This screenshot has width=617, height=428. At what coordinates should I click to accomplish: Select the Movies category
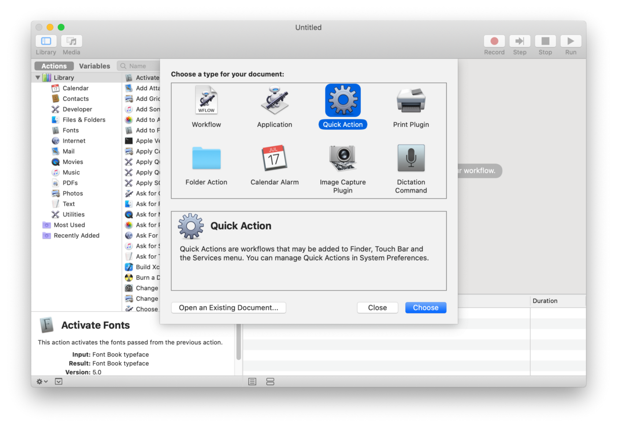[x=73, y=162]
